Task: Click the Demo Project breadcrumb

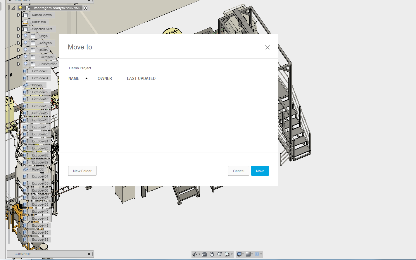Action: tap(80, 68)
